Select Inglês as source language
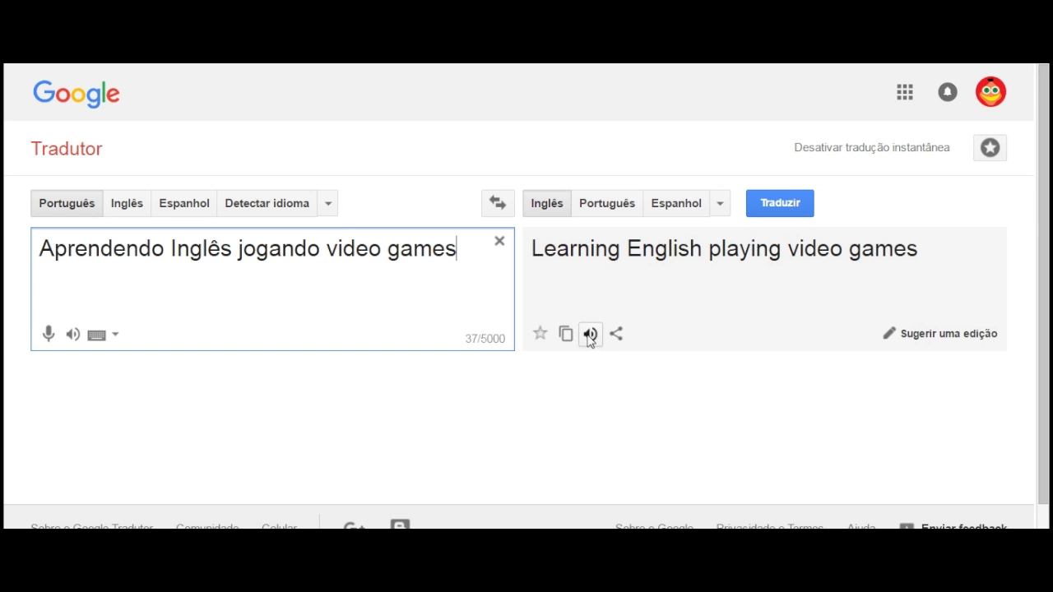The width and height of the screenshot is (1053, 592). [x=127, y=203]
